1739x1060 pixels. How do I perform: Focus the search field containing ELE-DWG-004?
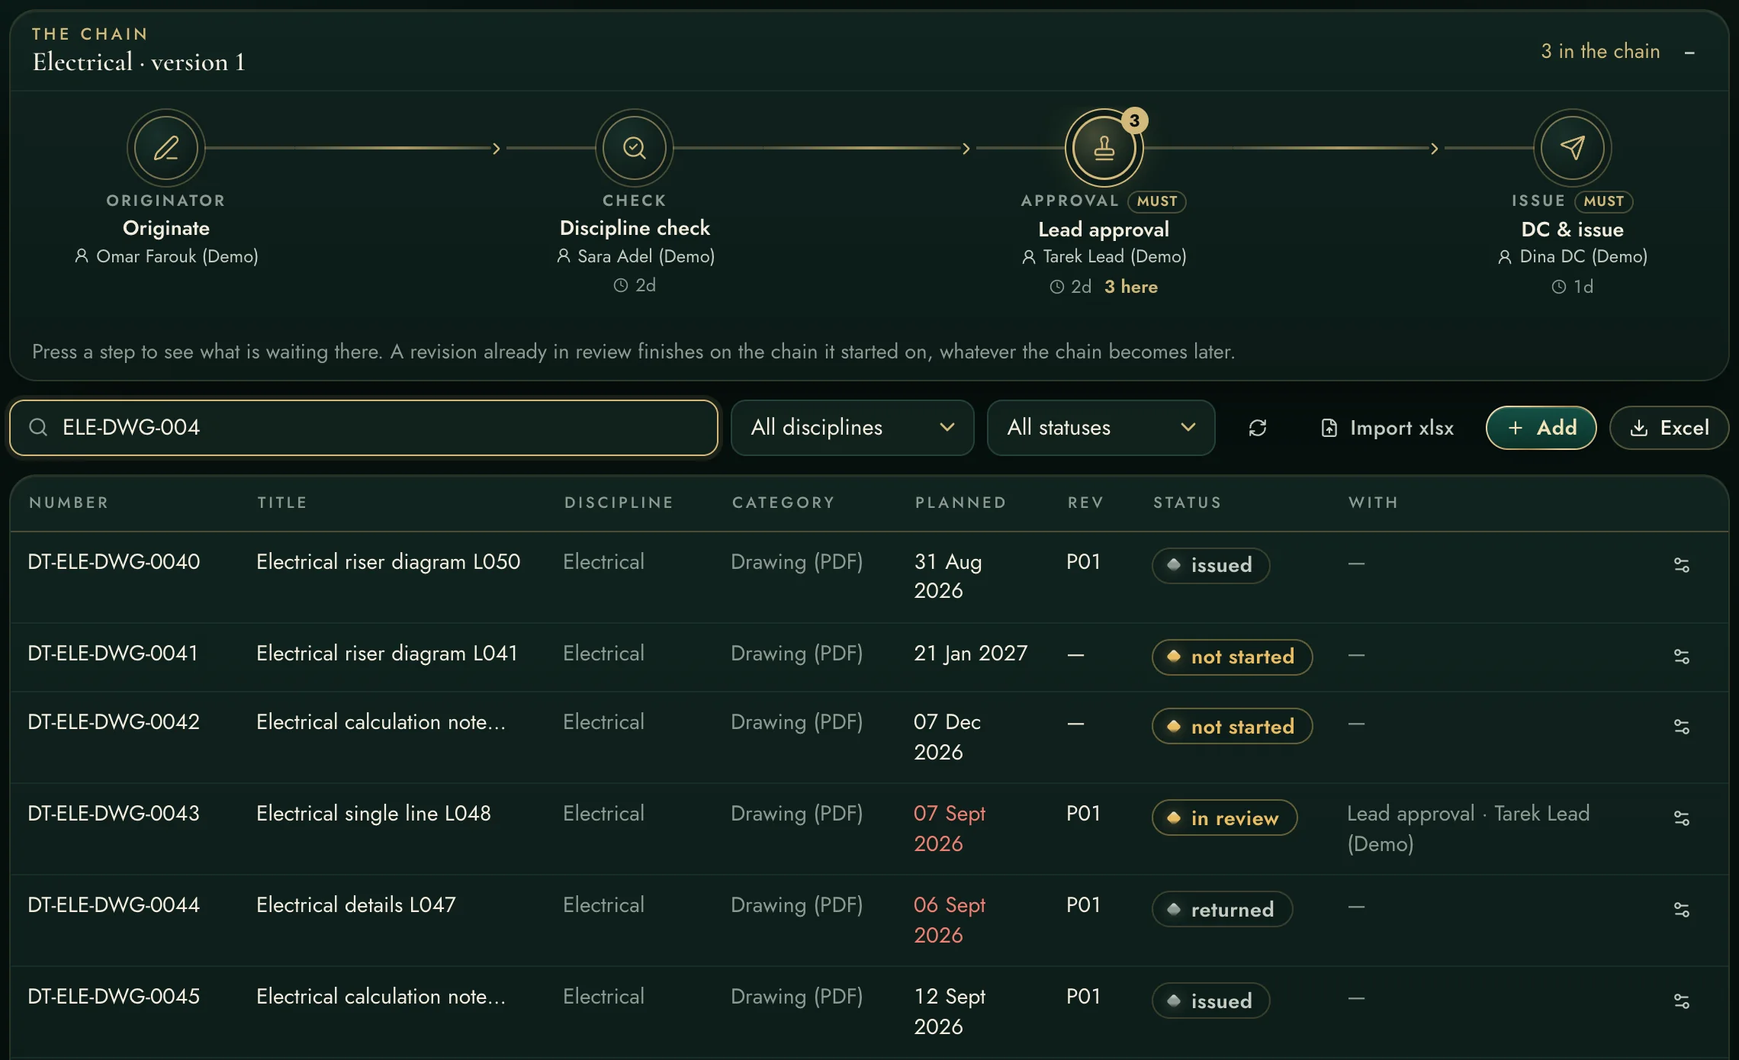coord(364,428)
